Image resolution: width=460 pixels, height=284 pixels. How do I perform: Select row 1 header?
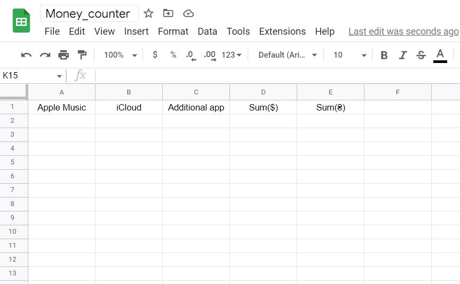tap(14, 107)
